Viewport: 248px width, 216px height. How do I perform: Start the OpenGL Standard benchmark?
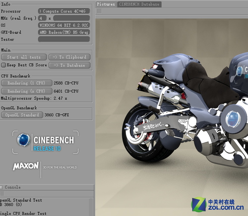[22, 115]
